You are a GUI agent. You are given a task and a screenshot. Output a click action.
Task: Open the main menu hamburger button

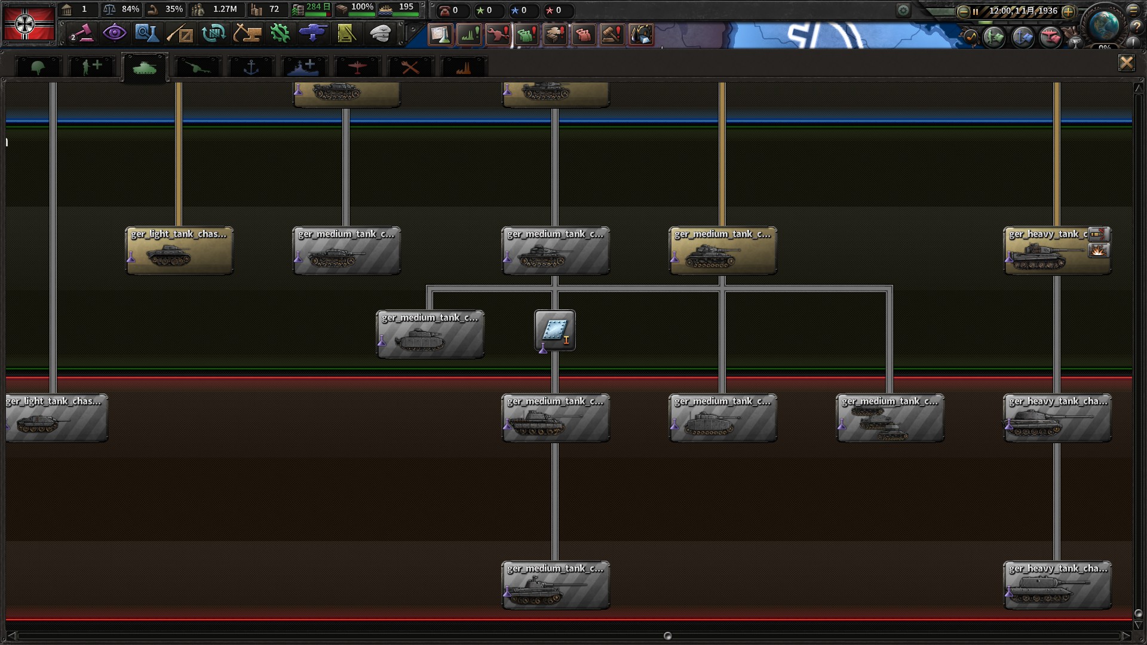(x=1133, y=10)
